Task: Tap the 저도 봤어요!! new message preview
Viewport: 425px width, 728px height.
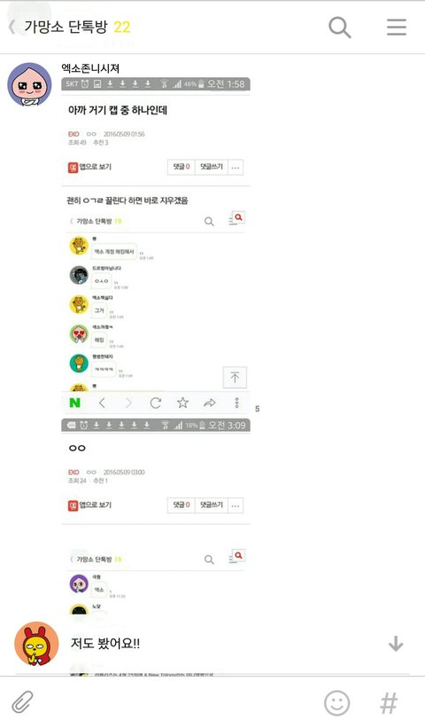Action: tap(105, 644)
